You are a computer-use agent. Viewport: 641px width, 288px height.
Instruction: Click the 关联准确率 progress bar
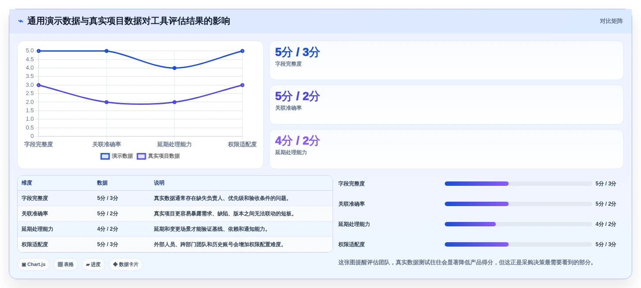[518, 204]
